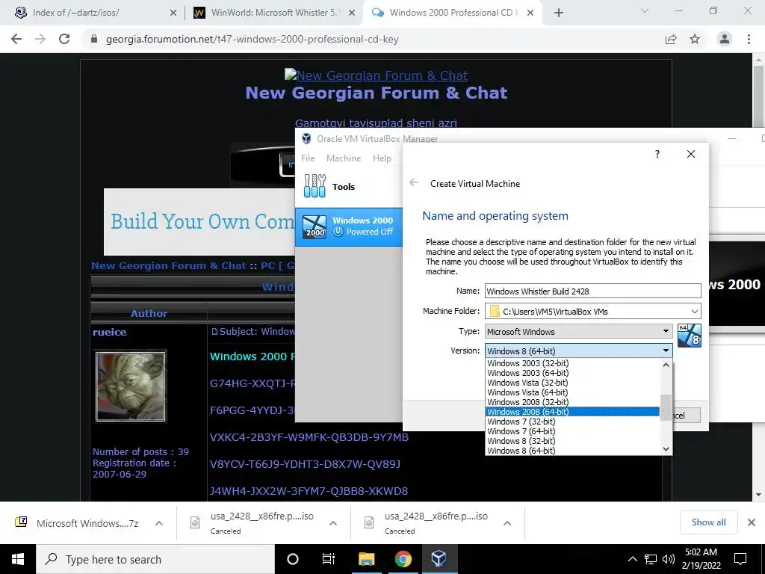Screen dimensions: 765x574
Task: Switch to WinWorld Microsoft Whistler tab
Action: pos(273,13)
